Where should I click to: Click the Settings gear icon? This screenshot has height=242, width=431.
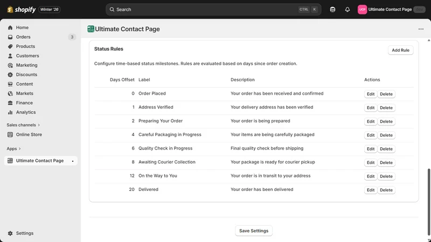point(10,233)
